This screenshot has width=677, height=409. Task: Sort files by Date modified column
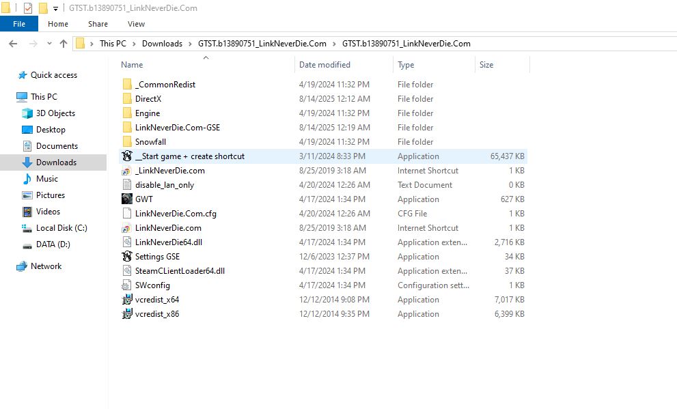click(x=324, y=65)
